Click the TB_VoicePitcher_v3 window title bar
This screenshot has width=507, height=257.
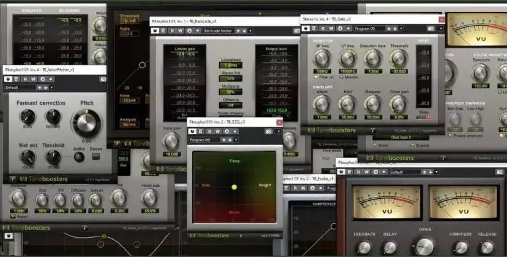(54, 70)
